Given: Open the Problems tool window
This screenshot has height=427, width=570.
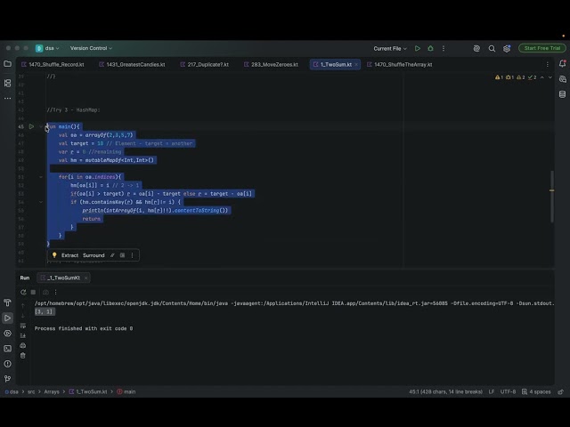Looking at the screenshot, I should (7, 364).
